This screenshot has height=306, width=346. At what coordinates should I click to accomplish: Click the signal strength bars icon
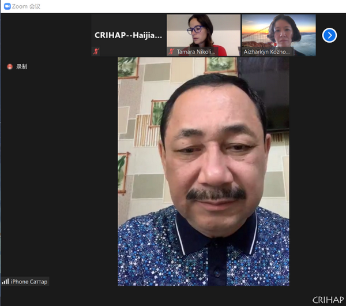pos(6,282)
